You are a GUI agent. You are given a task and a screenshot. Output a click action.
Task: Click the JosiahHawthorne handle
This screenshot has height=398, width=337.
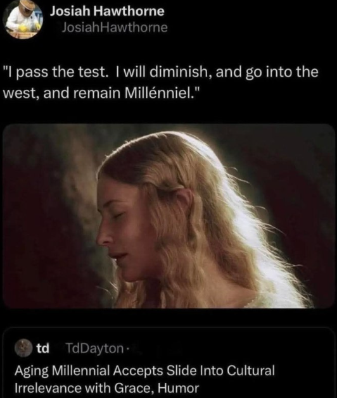115,28
